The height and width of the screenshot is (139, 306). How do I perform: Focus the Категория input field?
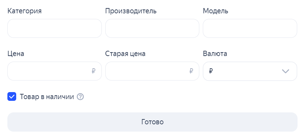(x=55, y=28)
